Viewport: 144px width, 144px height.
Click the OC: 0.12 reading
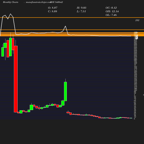pyautogui.click(x=111, y=8)
